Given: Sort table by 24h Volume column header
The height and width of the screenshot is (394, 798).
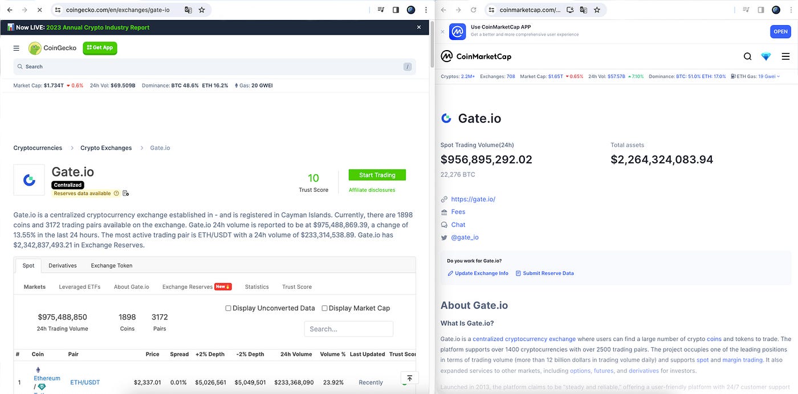Looking at the screenshot, I should click(x=296, y=354).
